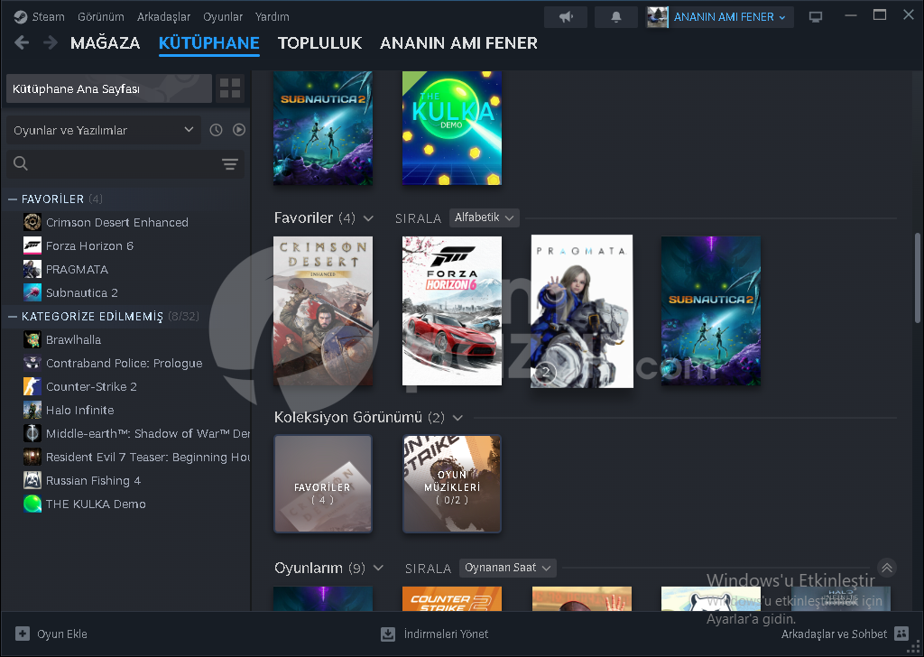Open announcements megaphone icon

[566, 17]
